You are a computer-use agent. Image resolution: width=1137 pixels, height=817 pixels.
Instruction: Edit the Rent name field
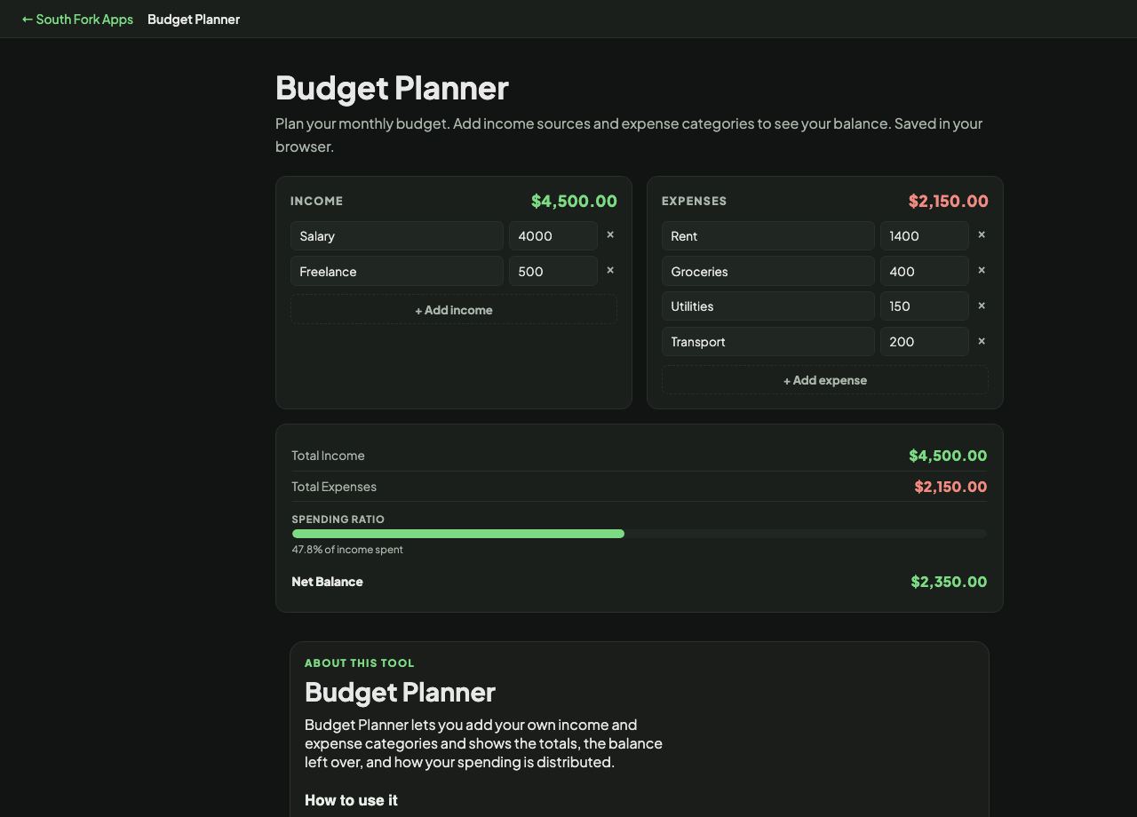point(768,236)
